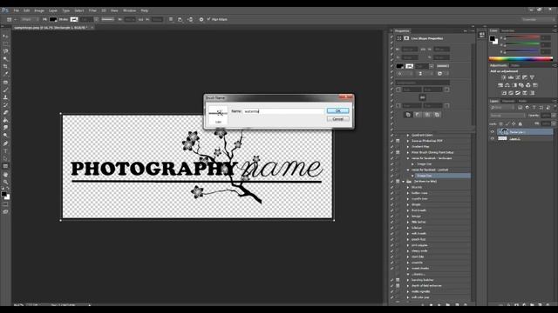Hide the Layer 1 layer
This screenshot has width=558, height=313.
coord(492,139)
